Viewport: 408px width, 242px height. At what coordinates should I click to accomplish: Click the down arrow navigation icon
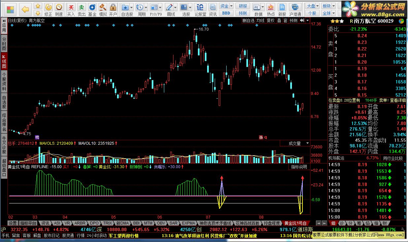[38, 13]
